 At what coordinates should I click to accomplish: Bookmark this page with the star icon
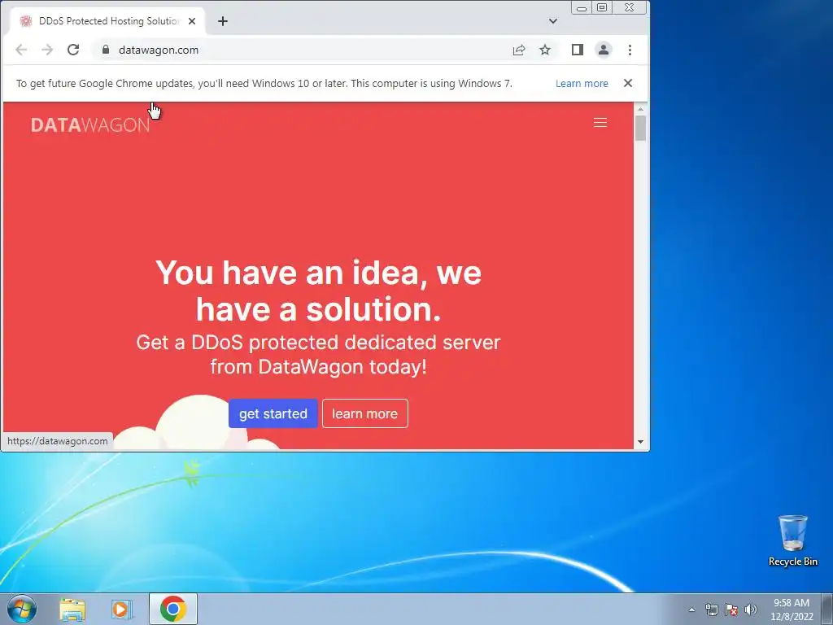click(545, 50)
